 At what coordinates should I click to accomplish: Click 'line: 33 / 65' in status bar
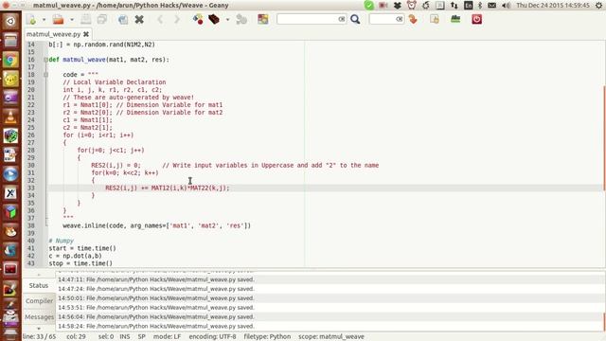click(40, 336)
